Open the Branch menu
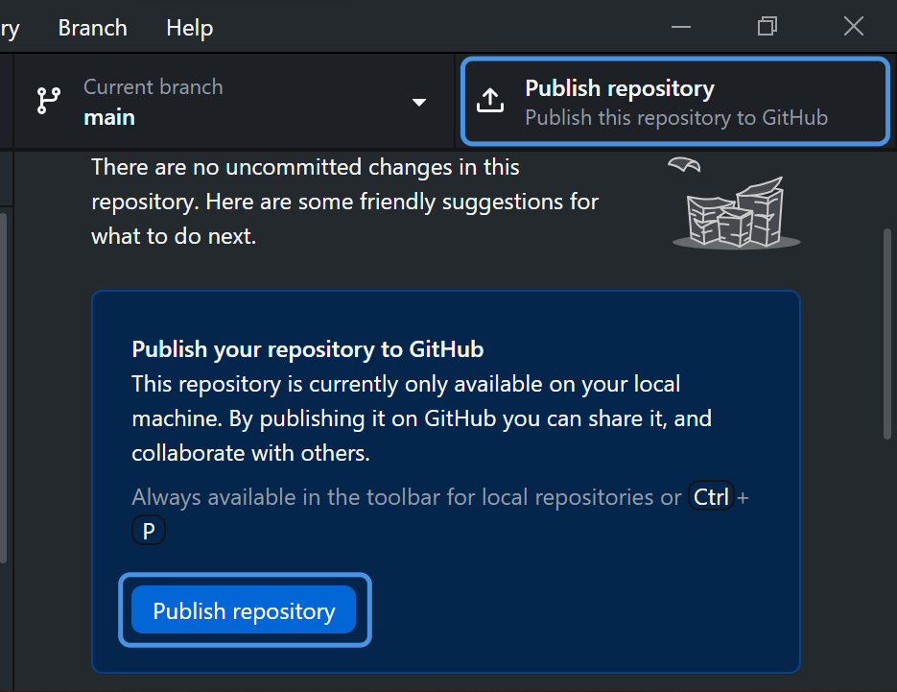 [92, 28]
